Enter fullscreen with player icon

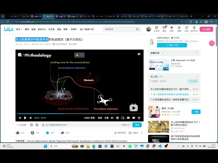[139, 118]
